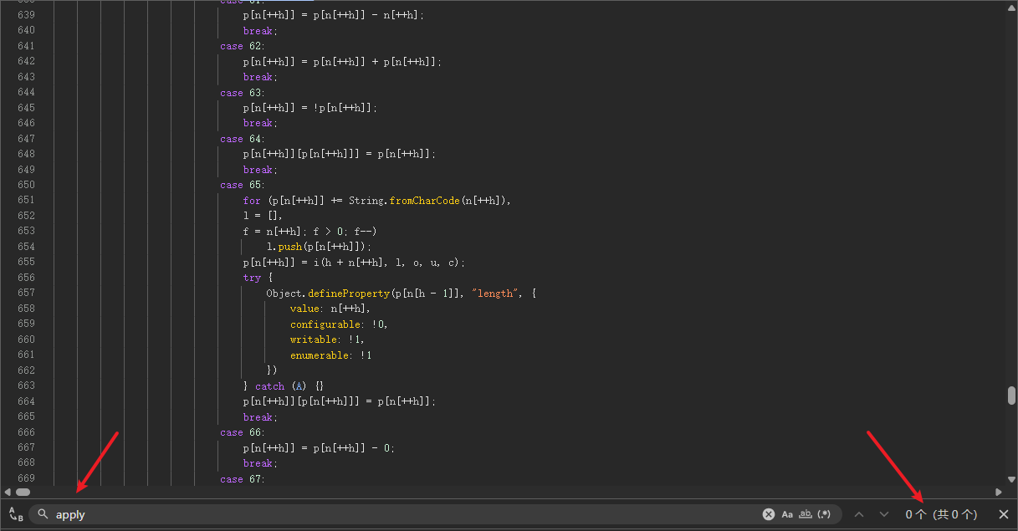Click the 'case 65:' line

click(x=243, y=185)
